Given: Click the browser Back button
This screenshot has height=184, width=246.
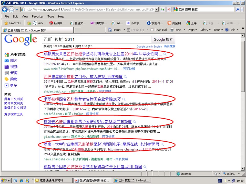Looking at the screenshot, I should 5,9.
